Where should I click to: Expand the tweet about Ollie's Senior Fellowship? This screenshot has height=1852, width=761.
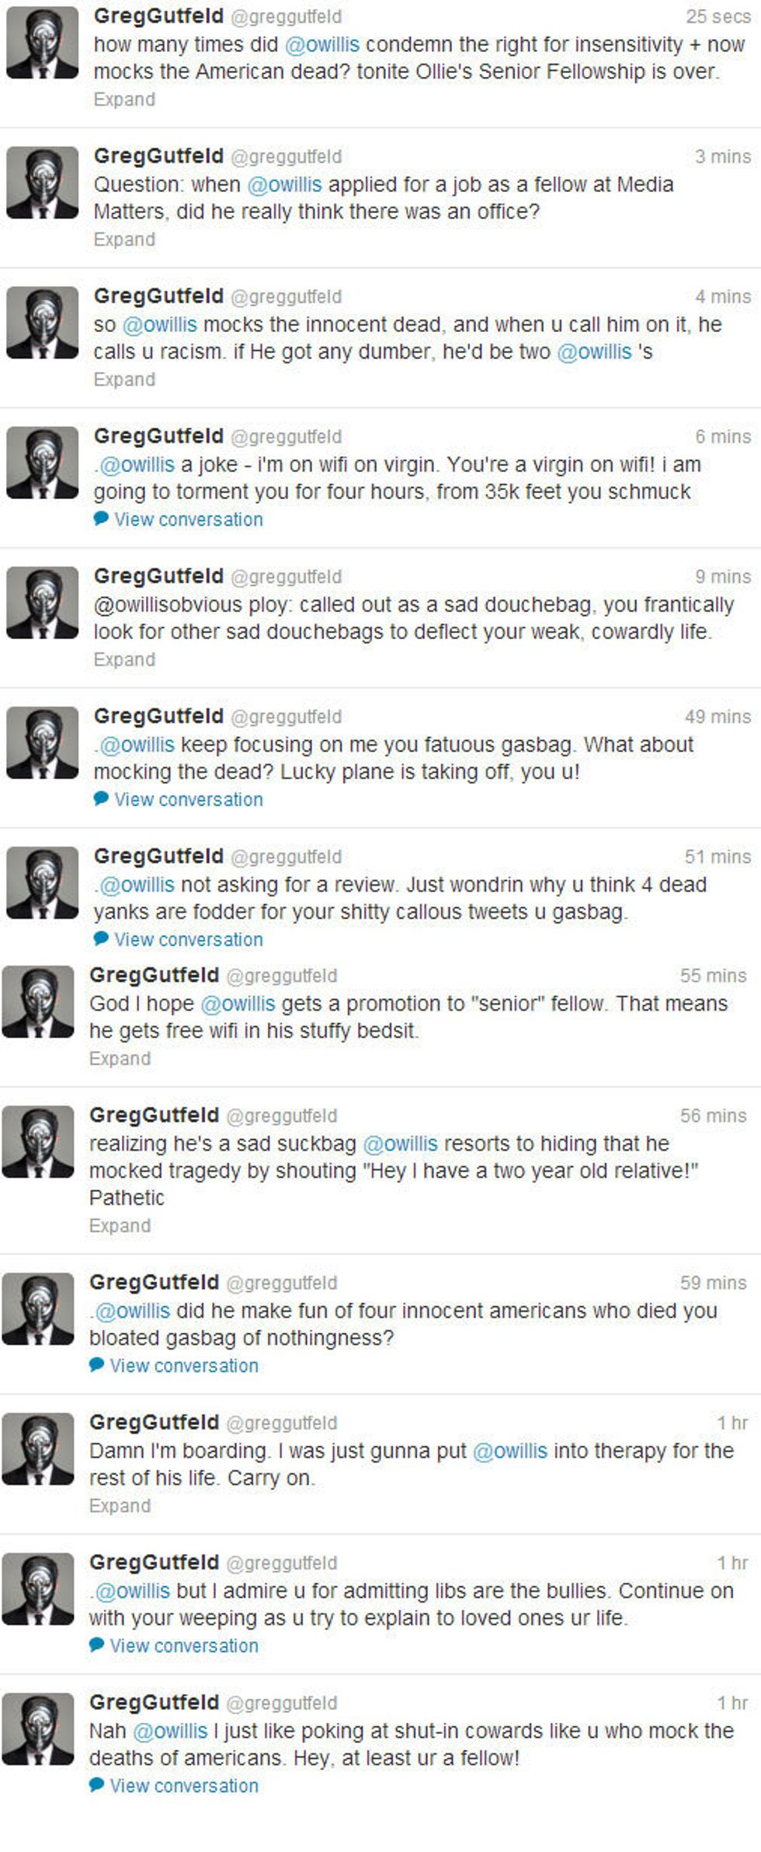coord(124,100)
